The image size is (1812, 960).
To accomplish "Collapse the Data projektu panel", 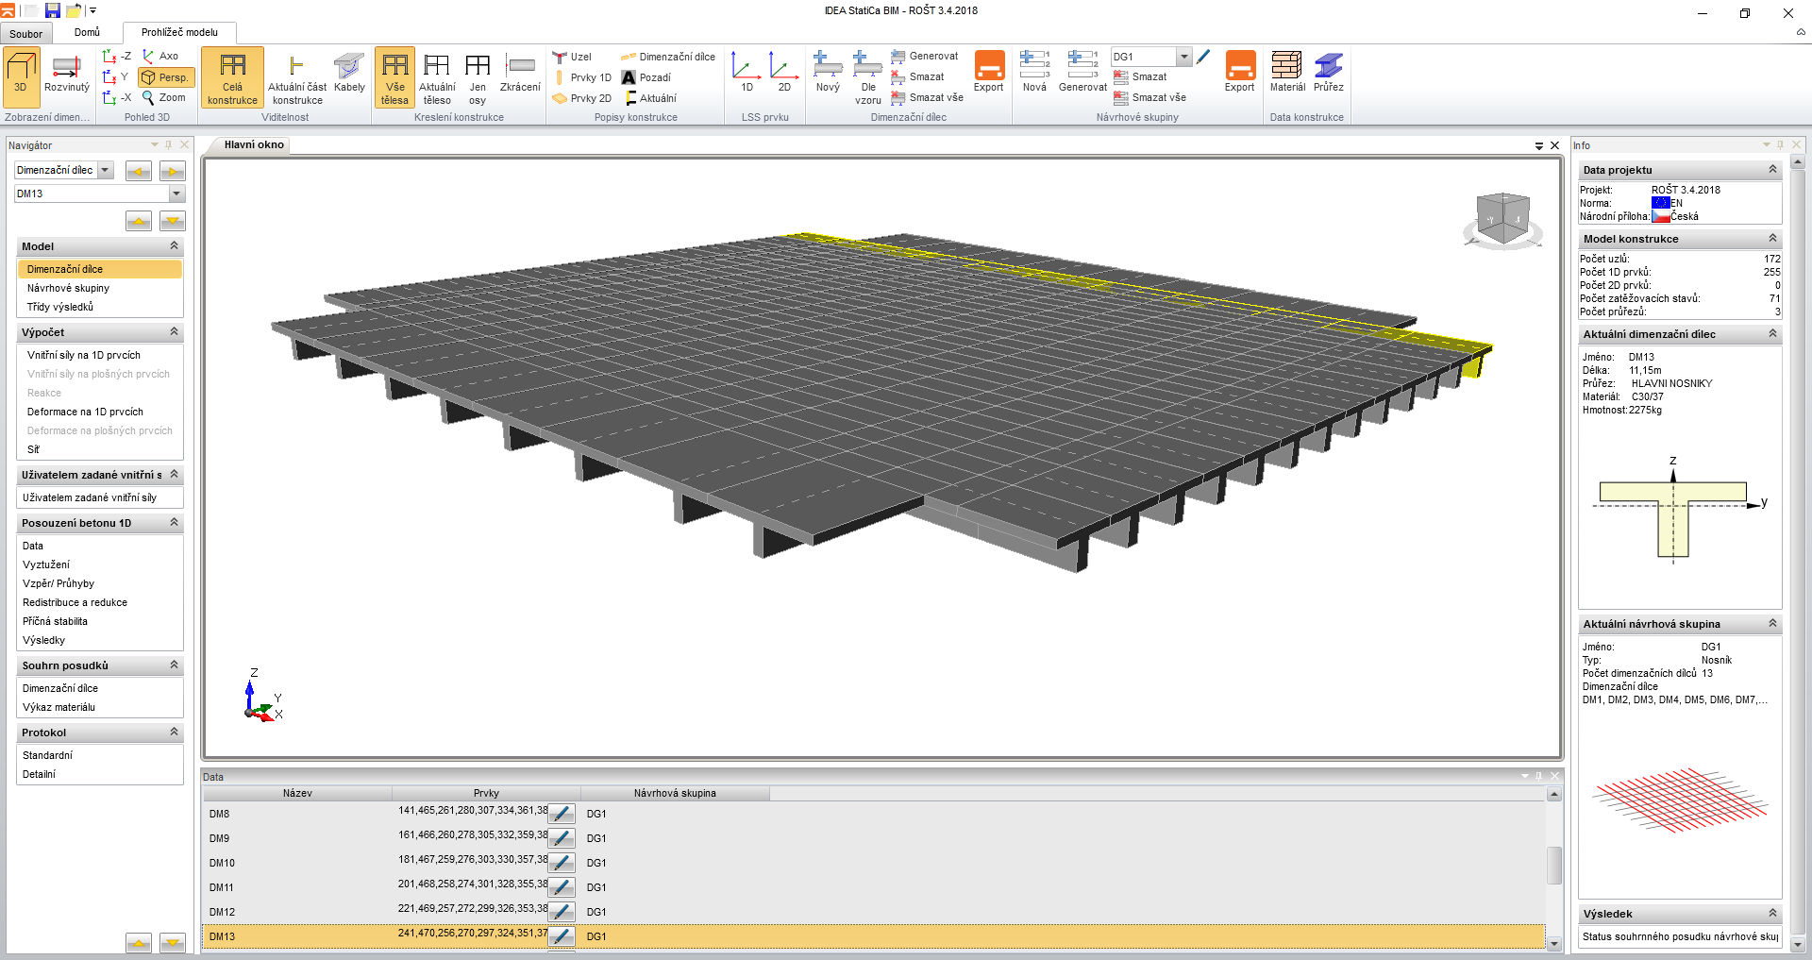I will 1772,170.
